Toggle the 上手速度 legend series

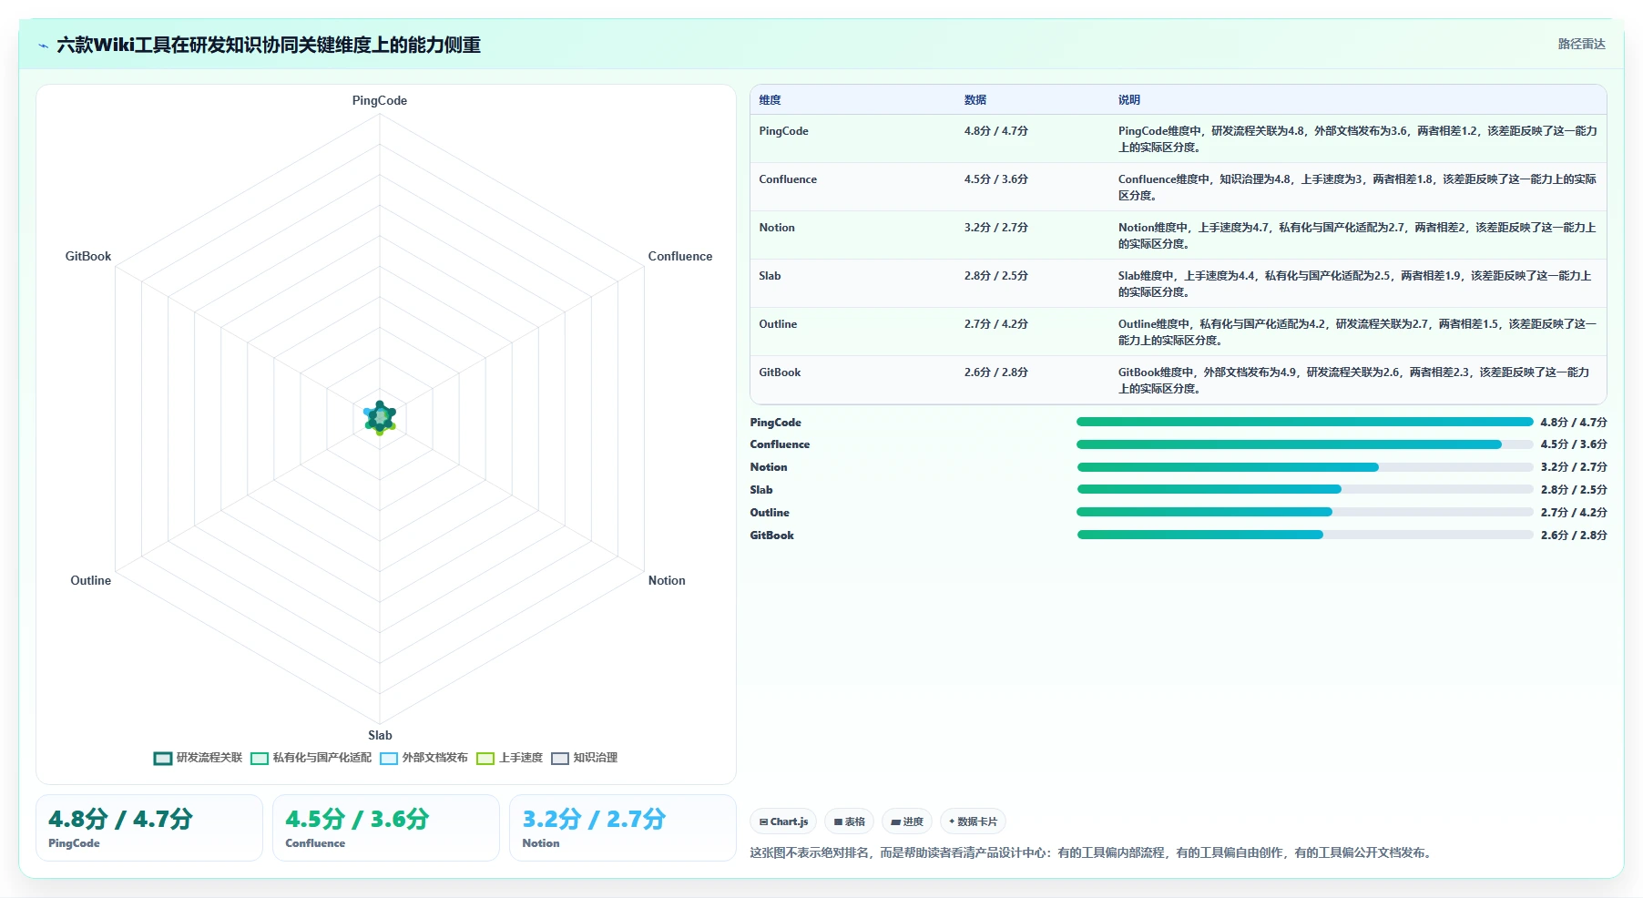coord(510,758)
